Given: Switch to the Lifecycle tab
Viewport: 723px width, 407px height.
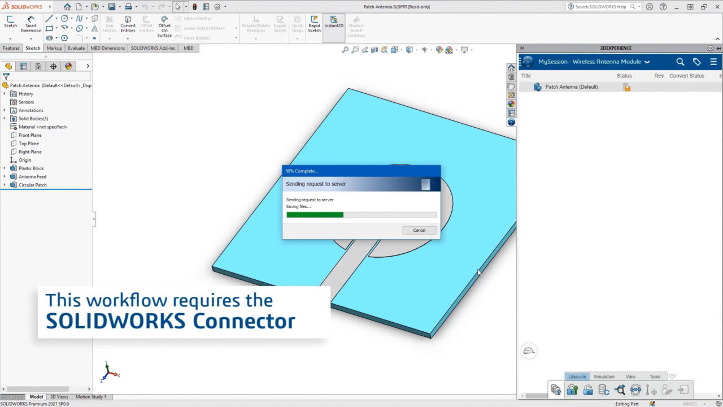Looking at the screenshot, I should 577,376.
